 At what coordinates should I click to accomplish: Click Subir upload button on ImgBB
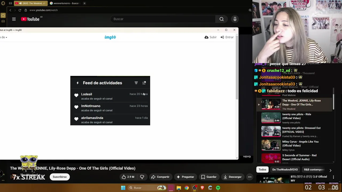[x=211, y=37]
